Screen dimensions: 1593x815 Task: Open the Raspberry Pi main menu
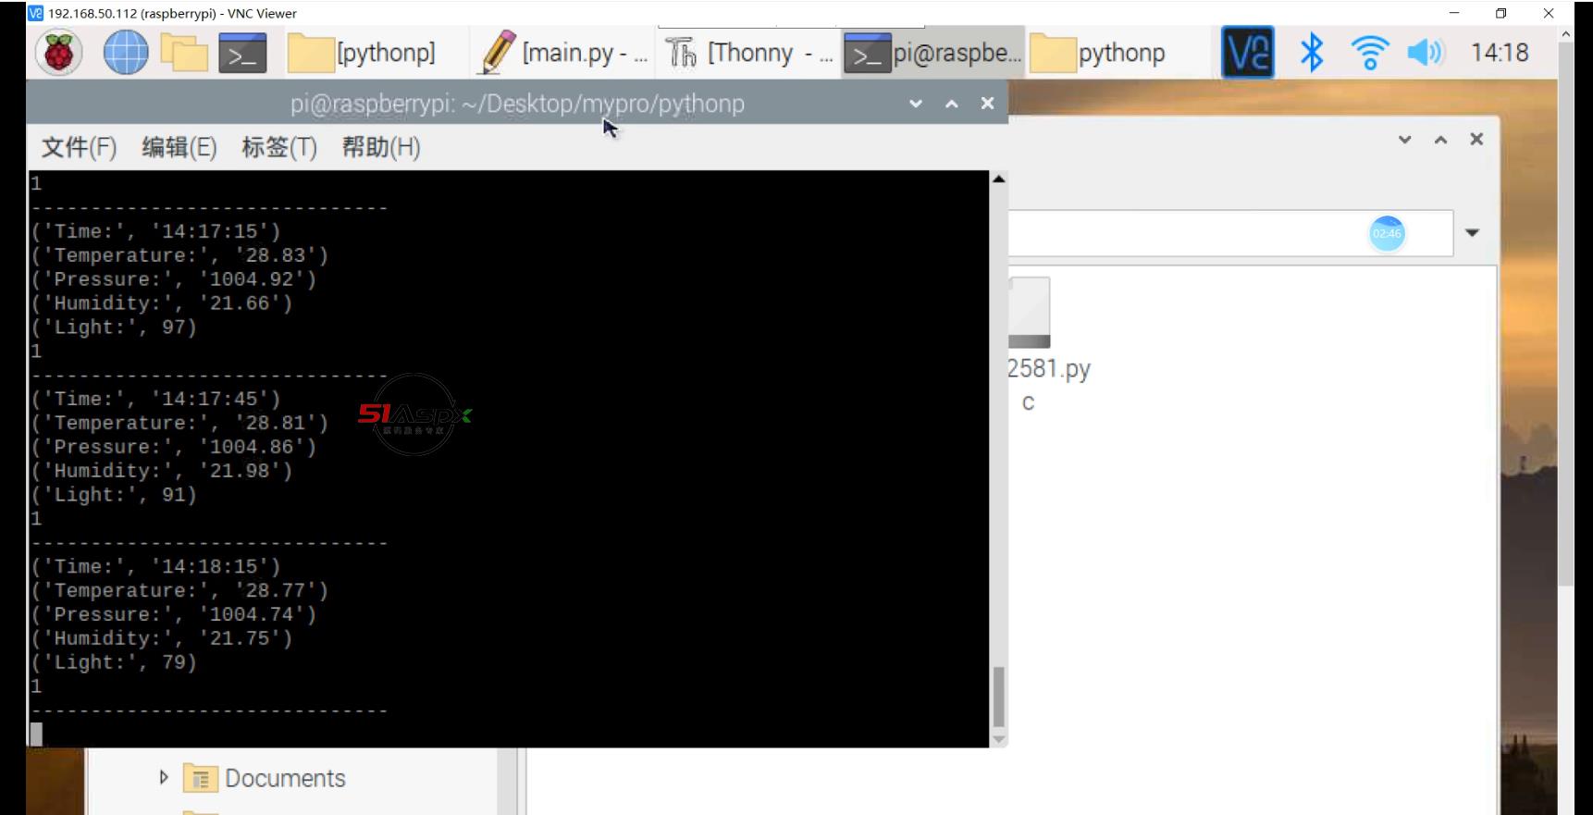58,53
